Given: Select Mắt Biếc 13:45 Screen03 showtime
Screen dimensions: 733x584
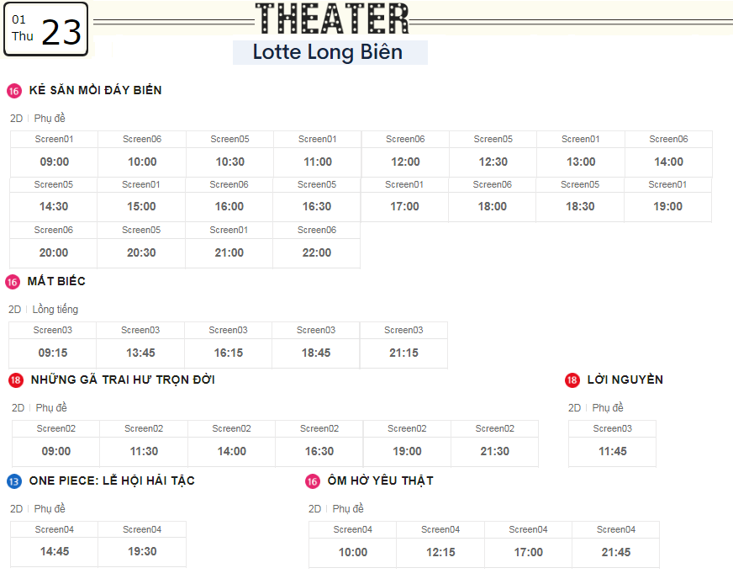Looking at the screenshot, I should coord(140,345).
